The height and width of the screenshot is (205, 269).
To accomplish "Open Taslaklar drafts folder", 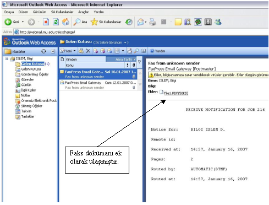I will [28, 116].
